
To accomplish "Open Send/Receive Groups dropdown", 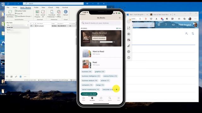I will pos(23,16).
